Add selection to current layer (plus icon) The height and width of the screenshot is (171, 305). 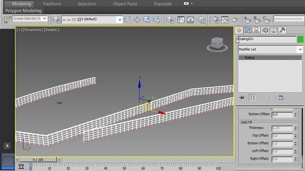(x=137, y=19)
